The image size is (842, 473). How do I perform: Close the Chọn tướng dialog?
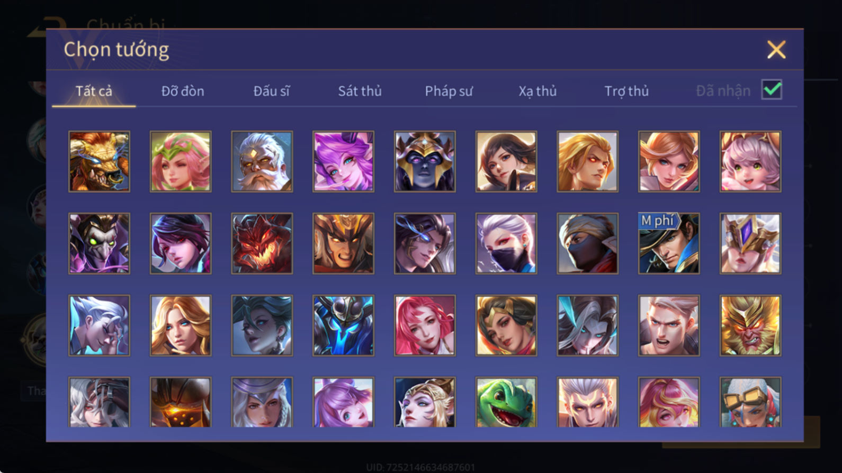[x=776, y=50]
